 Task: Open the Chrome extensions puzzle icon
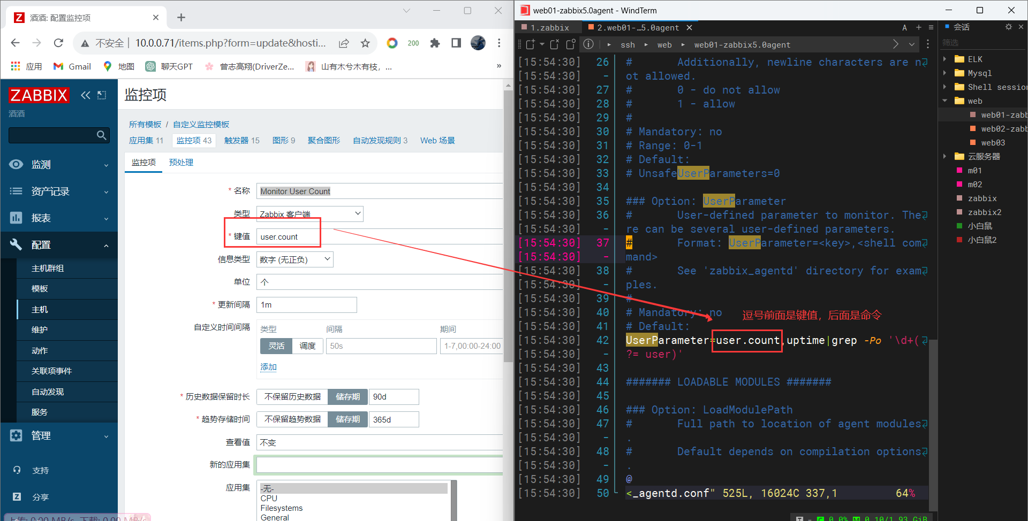pos(435,43)
